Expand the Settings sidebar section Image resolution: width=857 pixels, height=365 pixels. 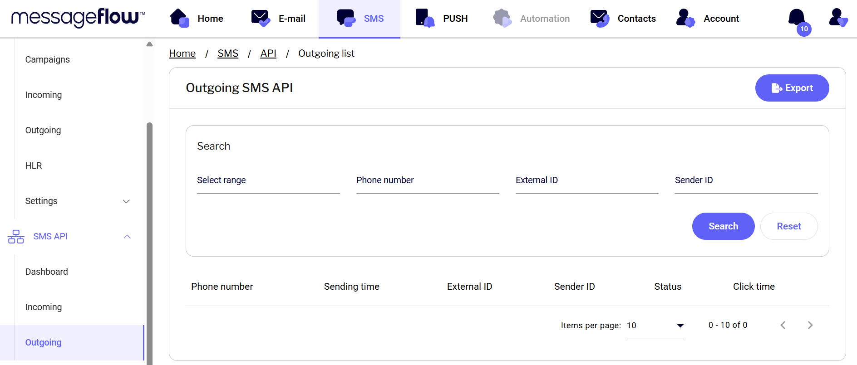tap(127, 201)
